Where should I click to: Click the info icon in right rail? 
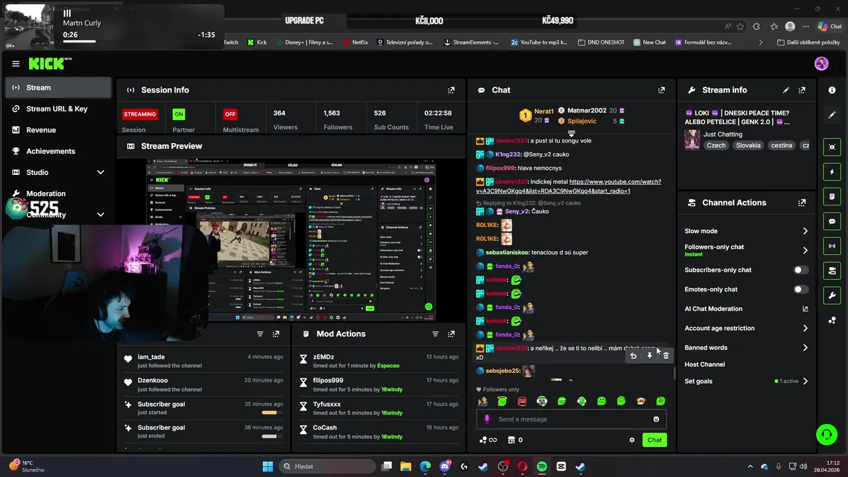click(x=832, y=90)
